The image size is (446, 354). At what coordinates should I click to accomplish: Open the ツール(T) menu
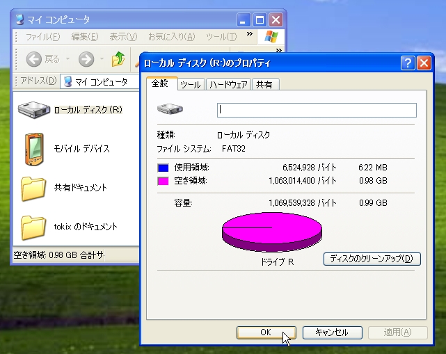point(221,37)
